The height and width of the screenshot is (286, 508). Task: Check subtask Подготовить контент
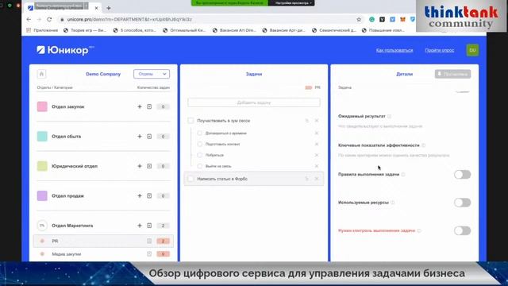199,144
